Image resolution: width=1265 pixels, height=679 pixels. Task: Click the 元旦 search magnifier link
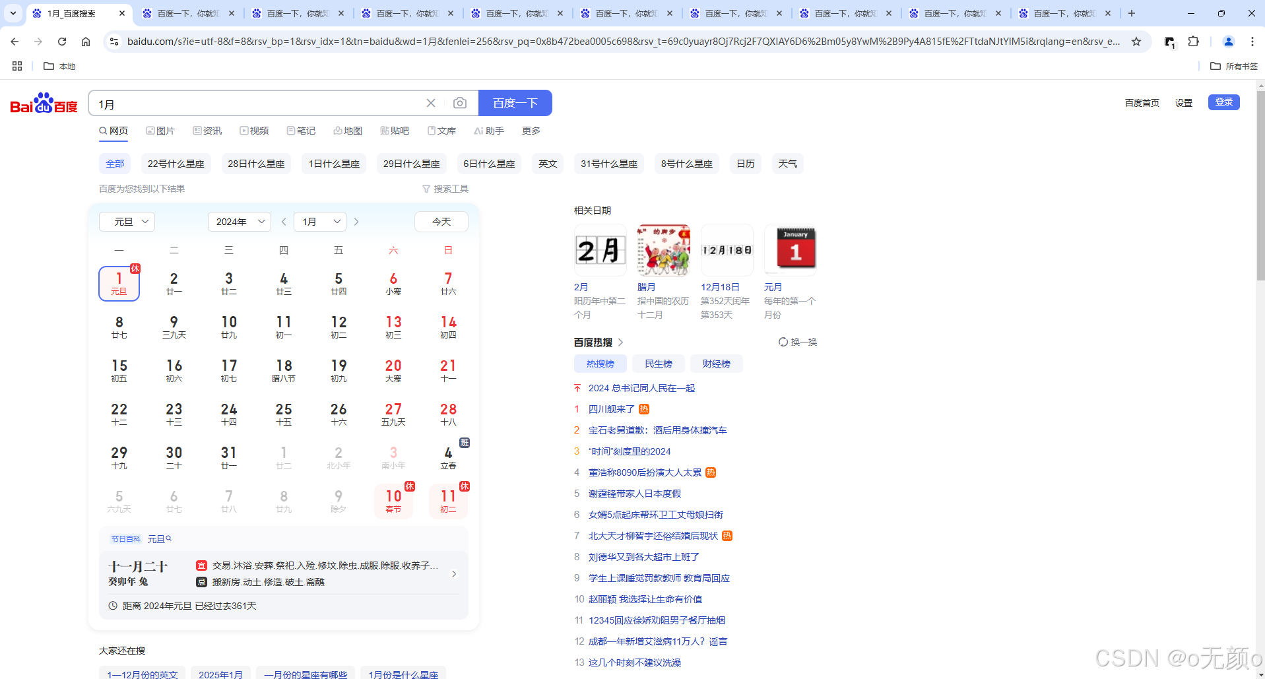coord(160,539)
